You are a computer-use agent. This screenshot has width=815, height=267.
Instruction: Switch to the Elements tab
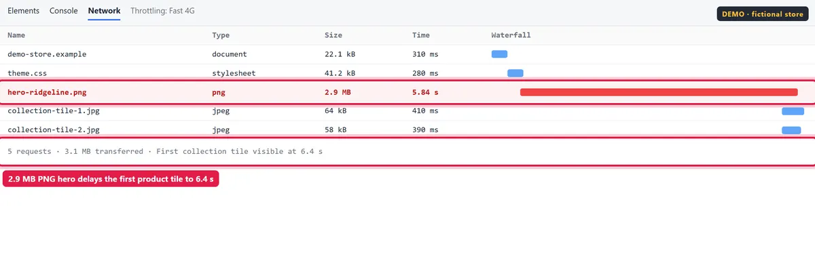click(x=23, y=11)
